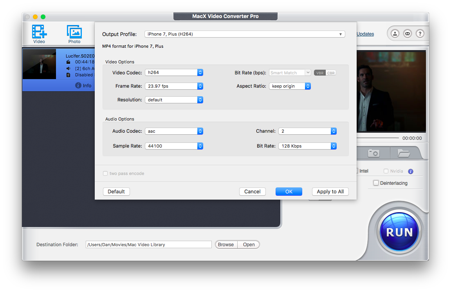Click the Open destination folder button
This screenshot has height=292, width=451.
249,245
